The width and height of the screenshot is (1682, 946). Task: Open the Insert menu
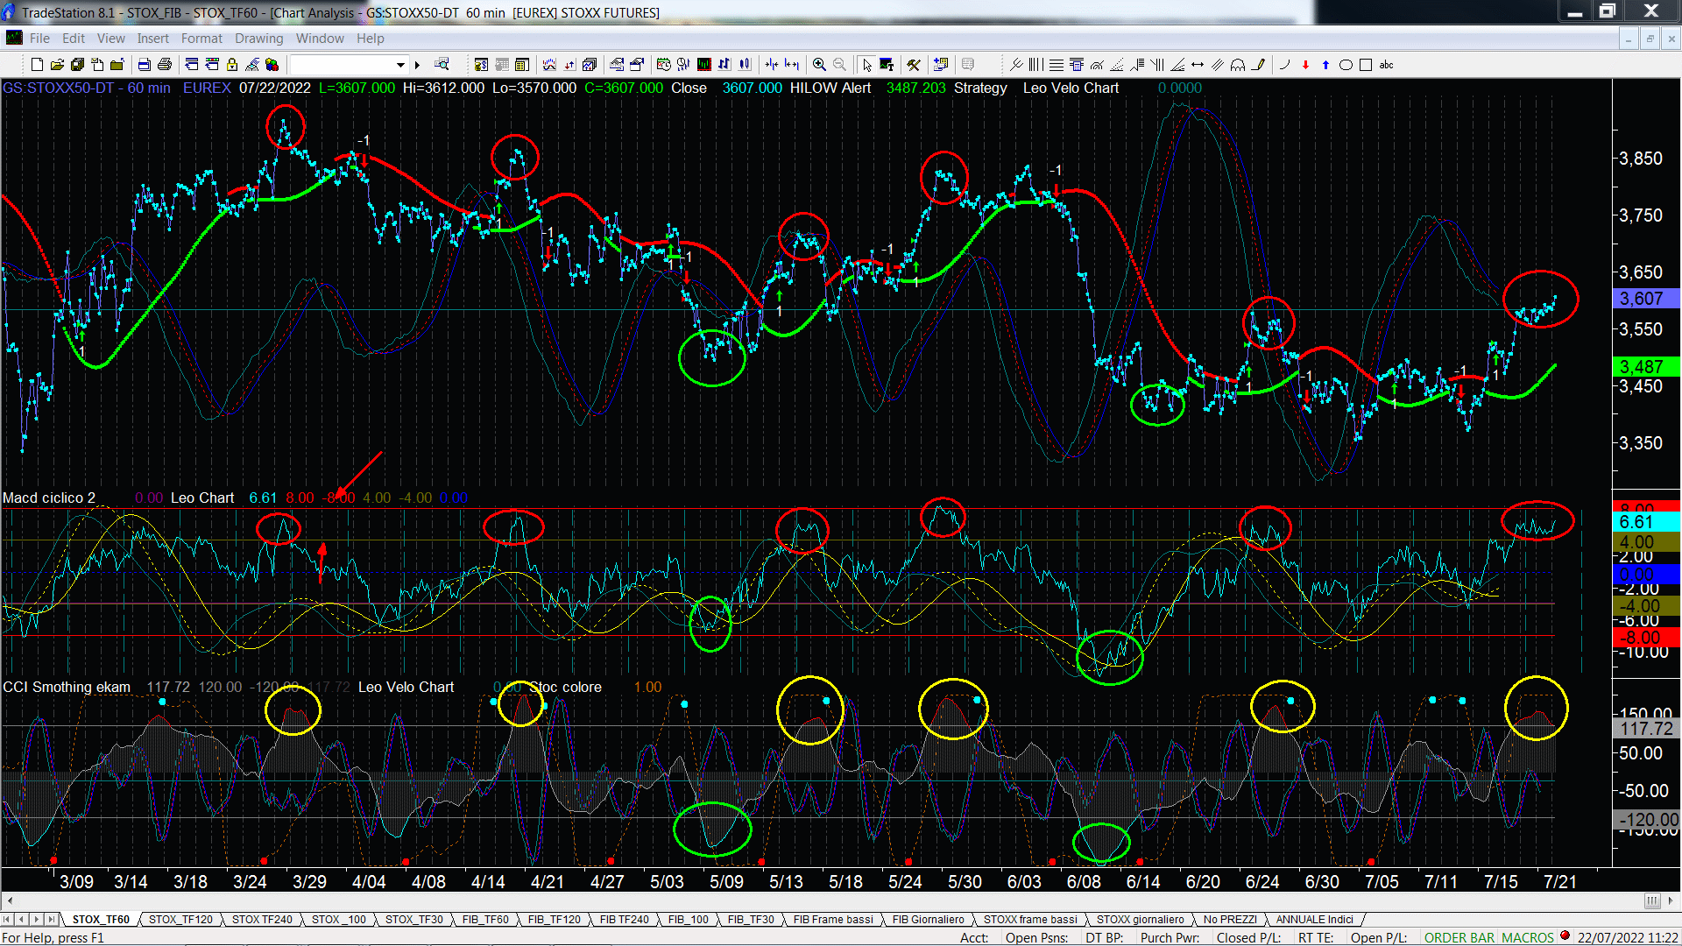pos(152,39)
